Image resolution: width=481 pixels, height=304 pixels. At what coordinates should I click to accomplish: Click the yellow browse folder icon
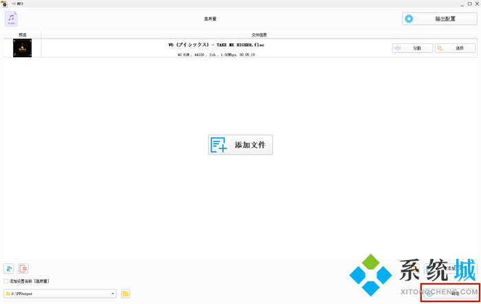click(126, 294)
